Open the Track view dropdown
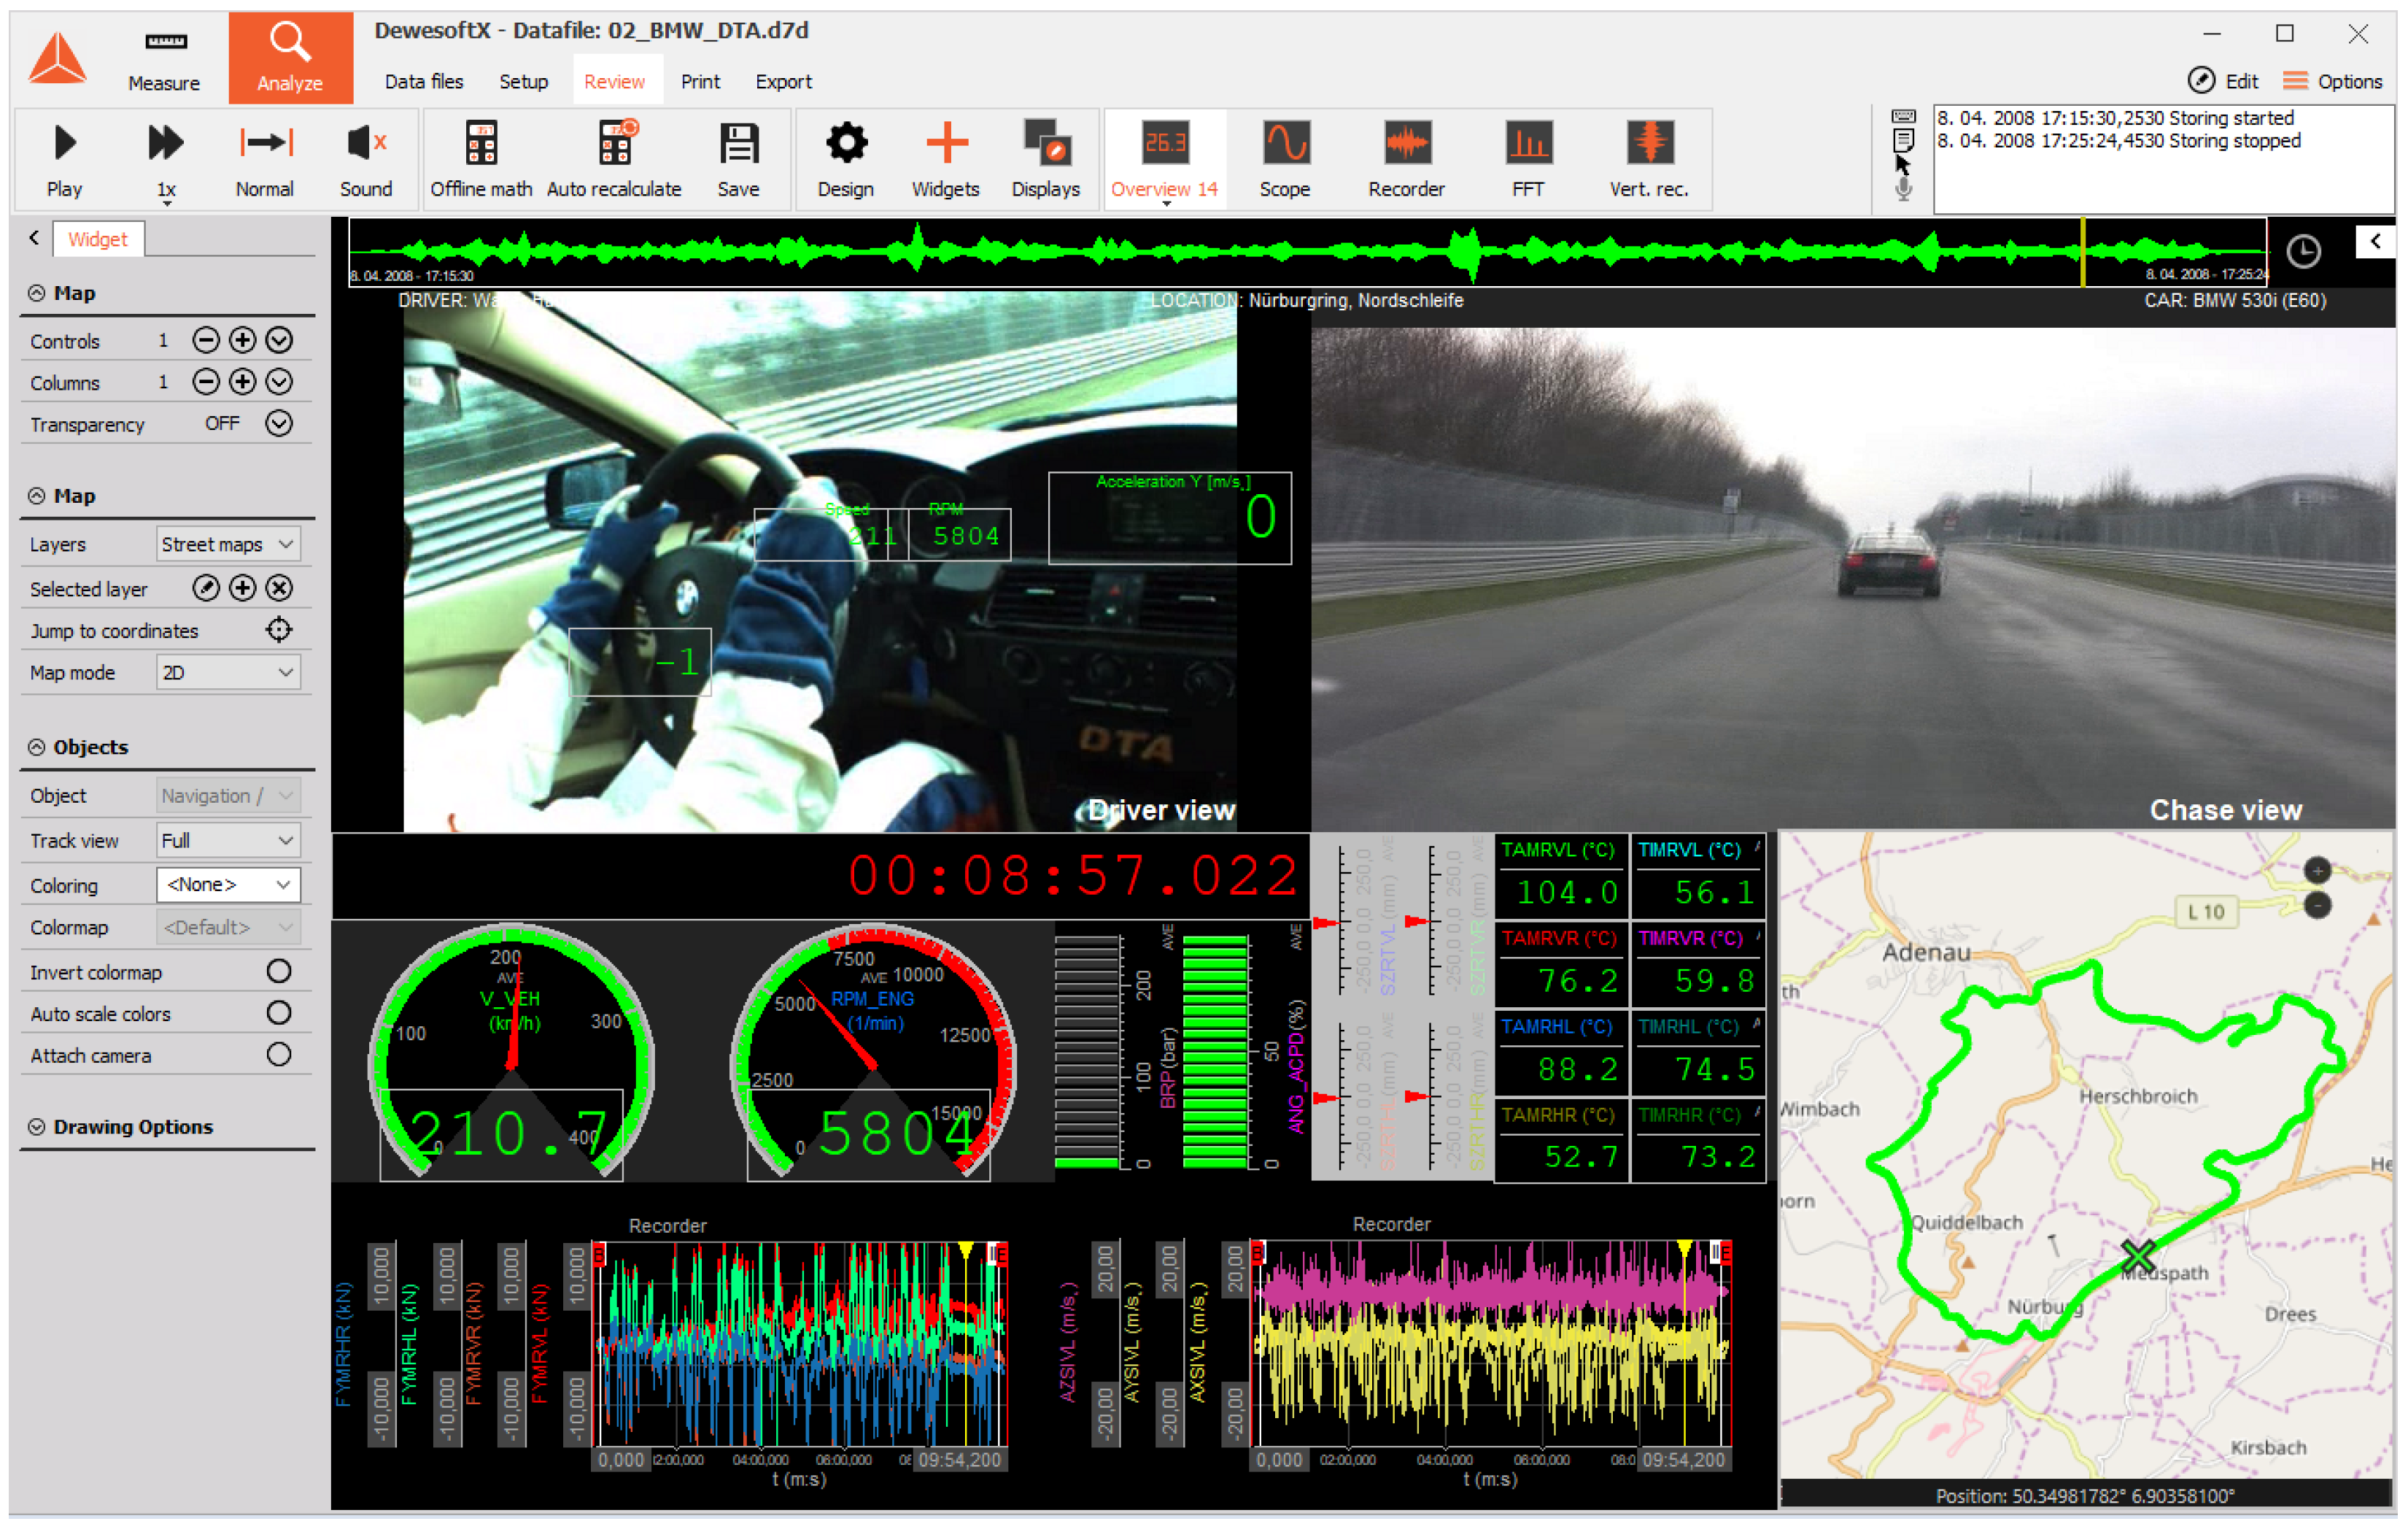Screen dimensions: 2408x1532 pyautogui.click(x=228, y=841)
